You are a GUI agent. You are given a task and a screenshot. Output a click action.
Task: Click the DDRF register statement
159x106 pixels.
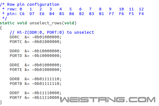(x=36, y=93)
